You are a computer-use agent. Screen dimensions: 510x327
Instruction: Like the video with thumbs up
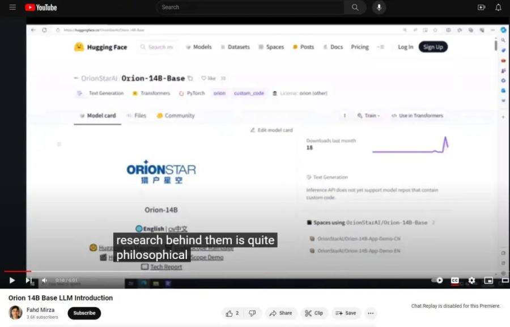tap(232, 313)
